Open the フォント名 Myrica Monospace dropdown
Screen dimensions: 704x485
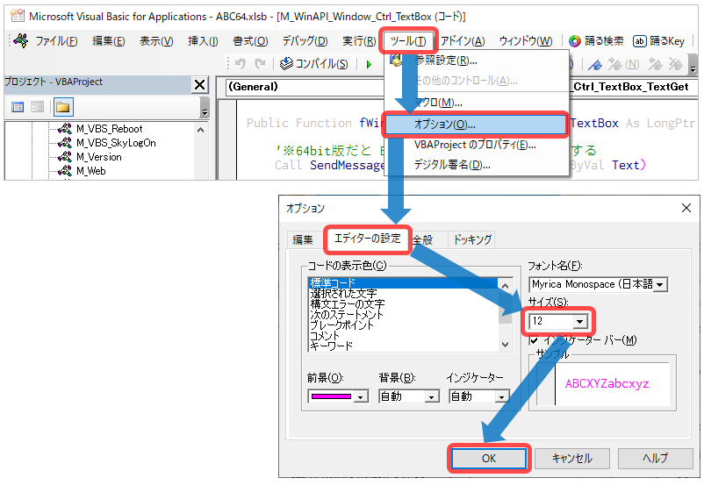(659, 285)
